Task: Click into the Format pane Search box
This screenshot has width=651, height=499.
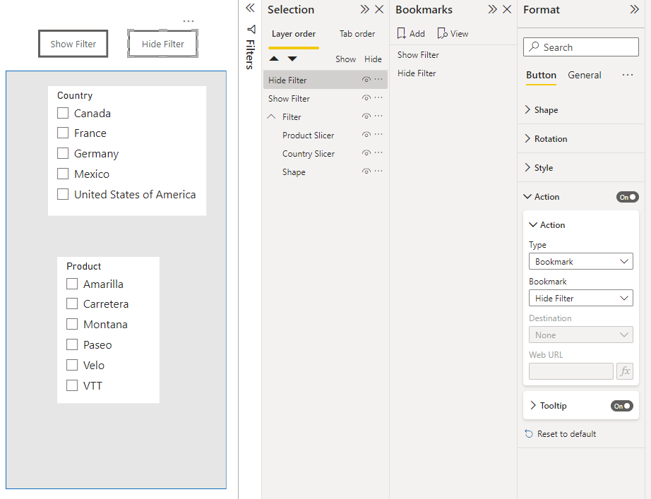Action: click(x=581, y=47)
